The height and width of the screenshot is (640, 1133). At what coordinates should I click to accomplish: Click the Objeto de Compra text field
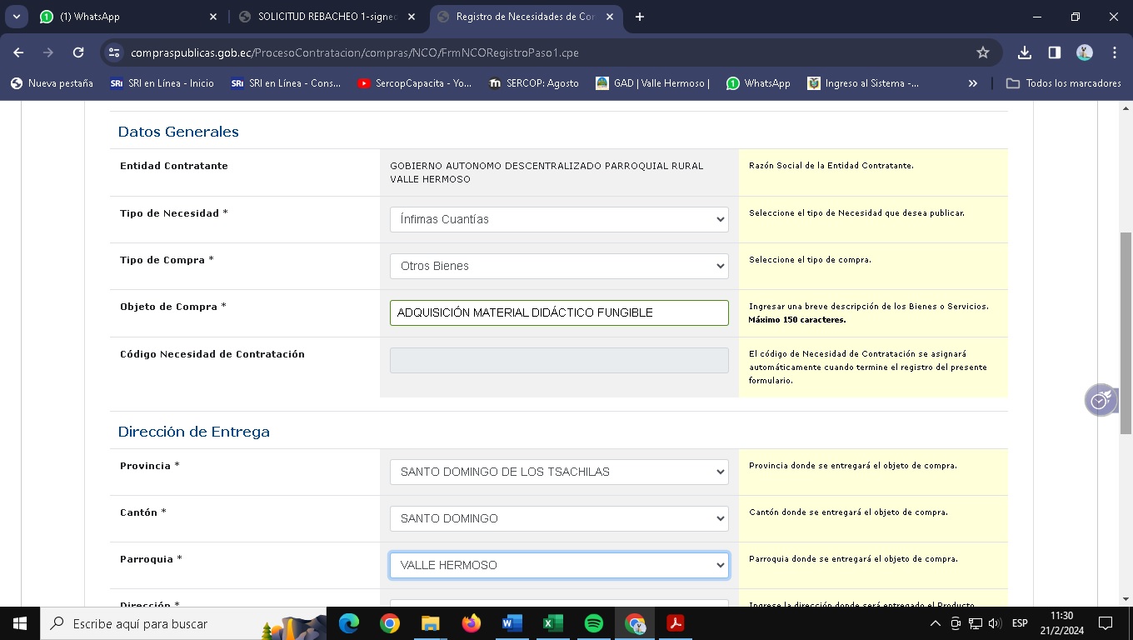[559, 312]
